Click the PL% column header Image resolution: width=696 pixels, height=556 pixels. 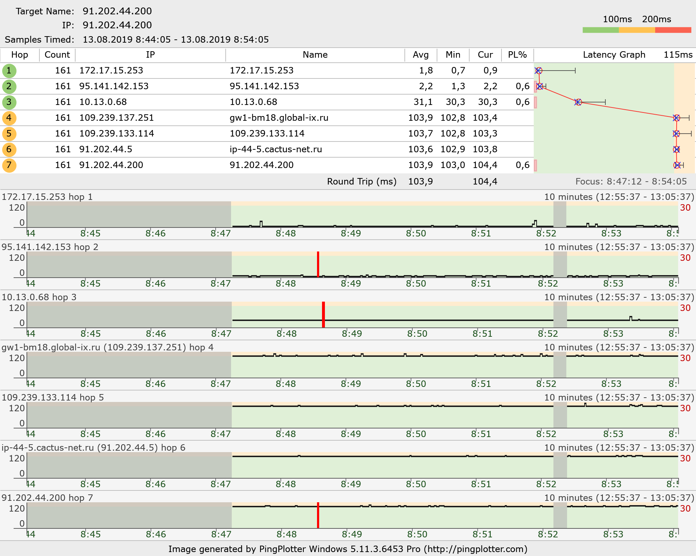pyautogui.click(x=518, y=55)
